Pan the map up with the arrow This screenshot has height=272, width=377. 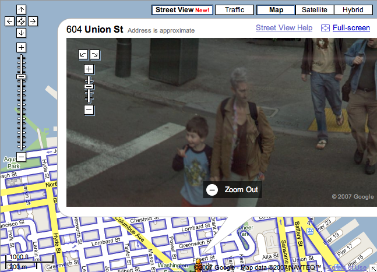coord(21,10)
